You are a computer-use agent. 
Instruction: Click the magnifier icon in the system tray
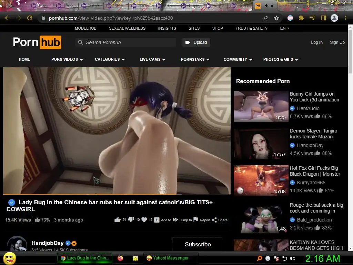(x=259, y=258)
